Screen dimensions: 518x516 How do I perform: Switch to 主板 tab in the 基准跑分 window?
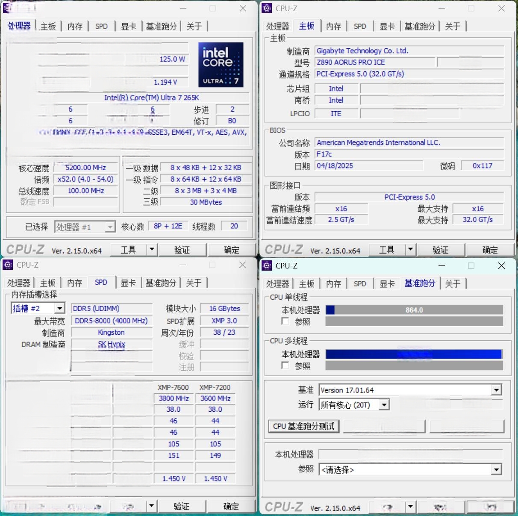point(306,284)
